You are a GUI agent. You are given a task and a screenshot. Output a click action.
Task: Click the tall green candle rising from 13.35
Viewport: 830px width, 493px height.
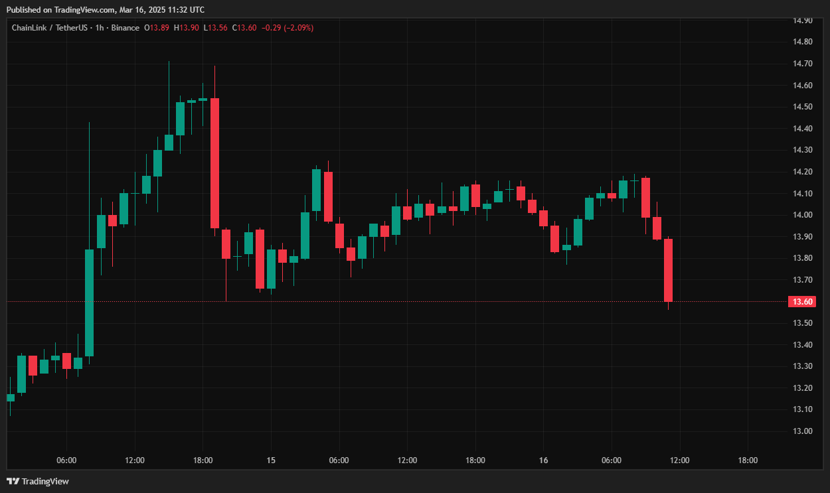click(x=89, y=303)
